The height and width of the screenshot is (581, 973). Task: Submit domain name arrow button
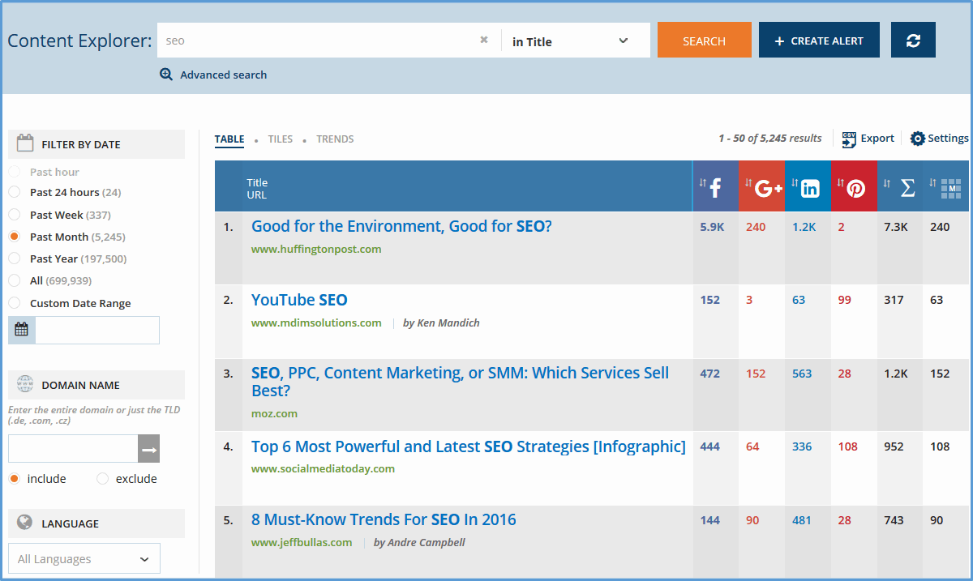(x=149, y=449)
